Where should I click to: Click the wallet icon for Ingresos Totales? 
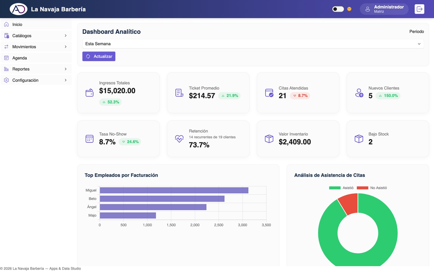pos(90,93)
